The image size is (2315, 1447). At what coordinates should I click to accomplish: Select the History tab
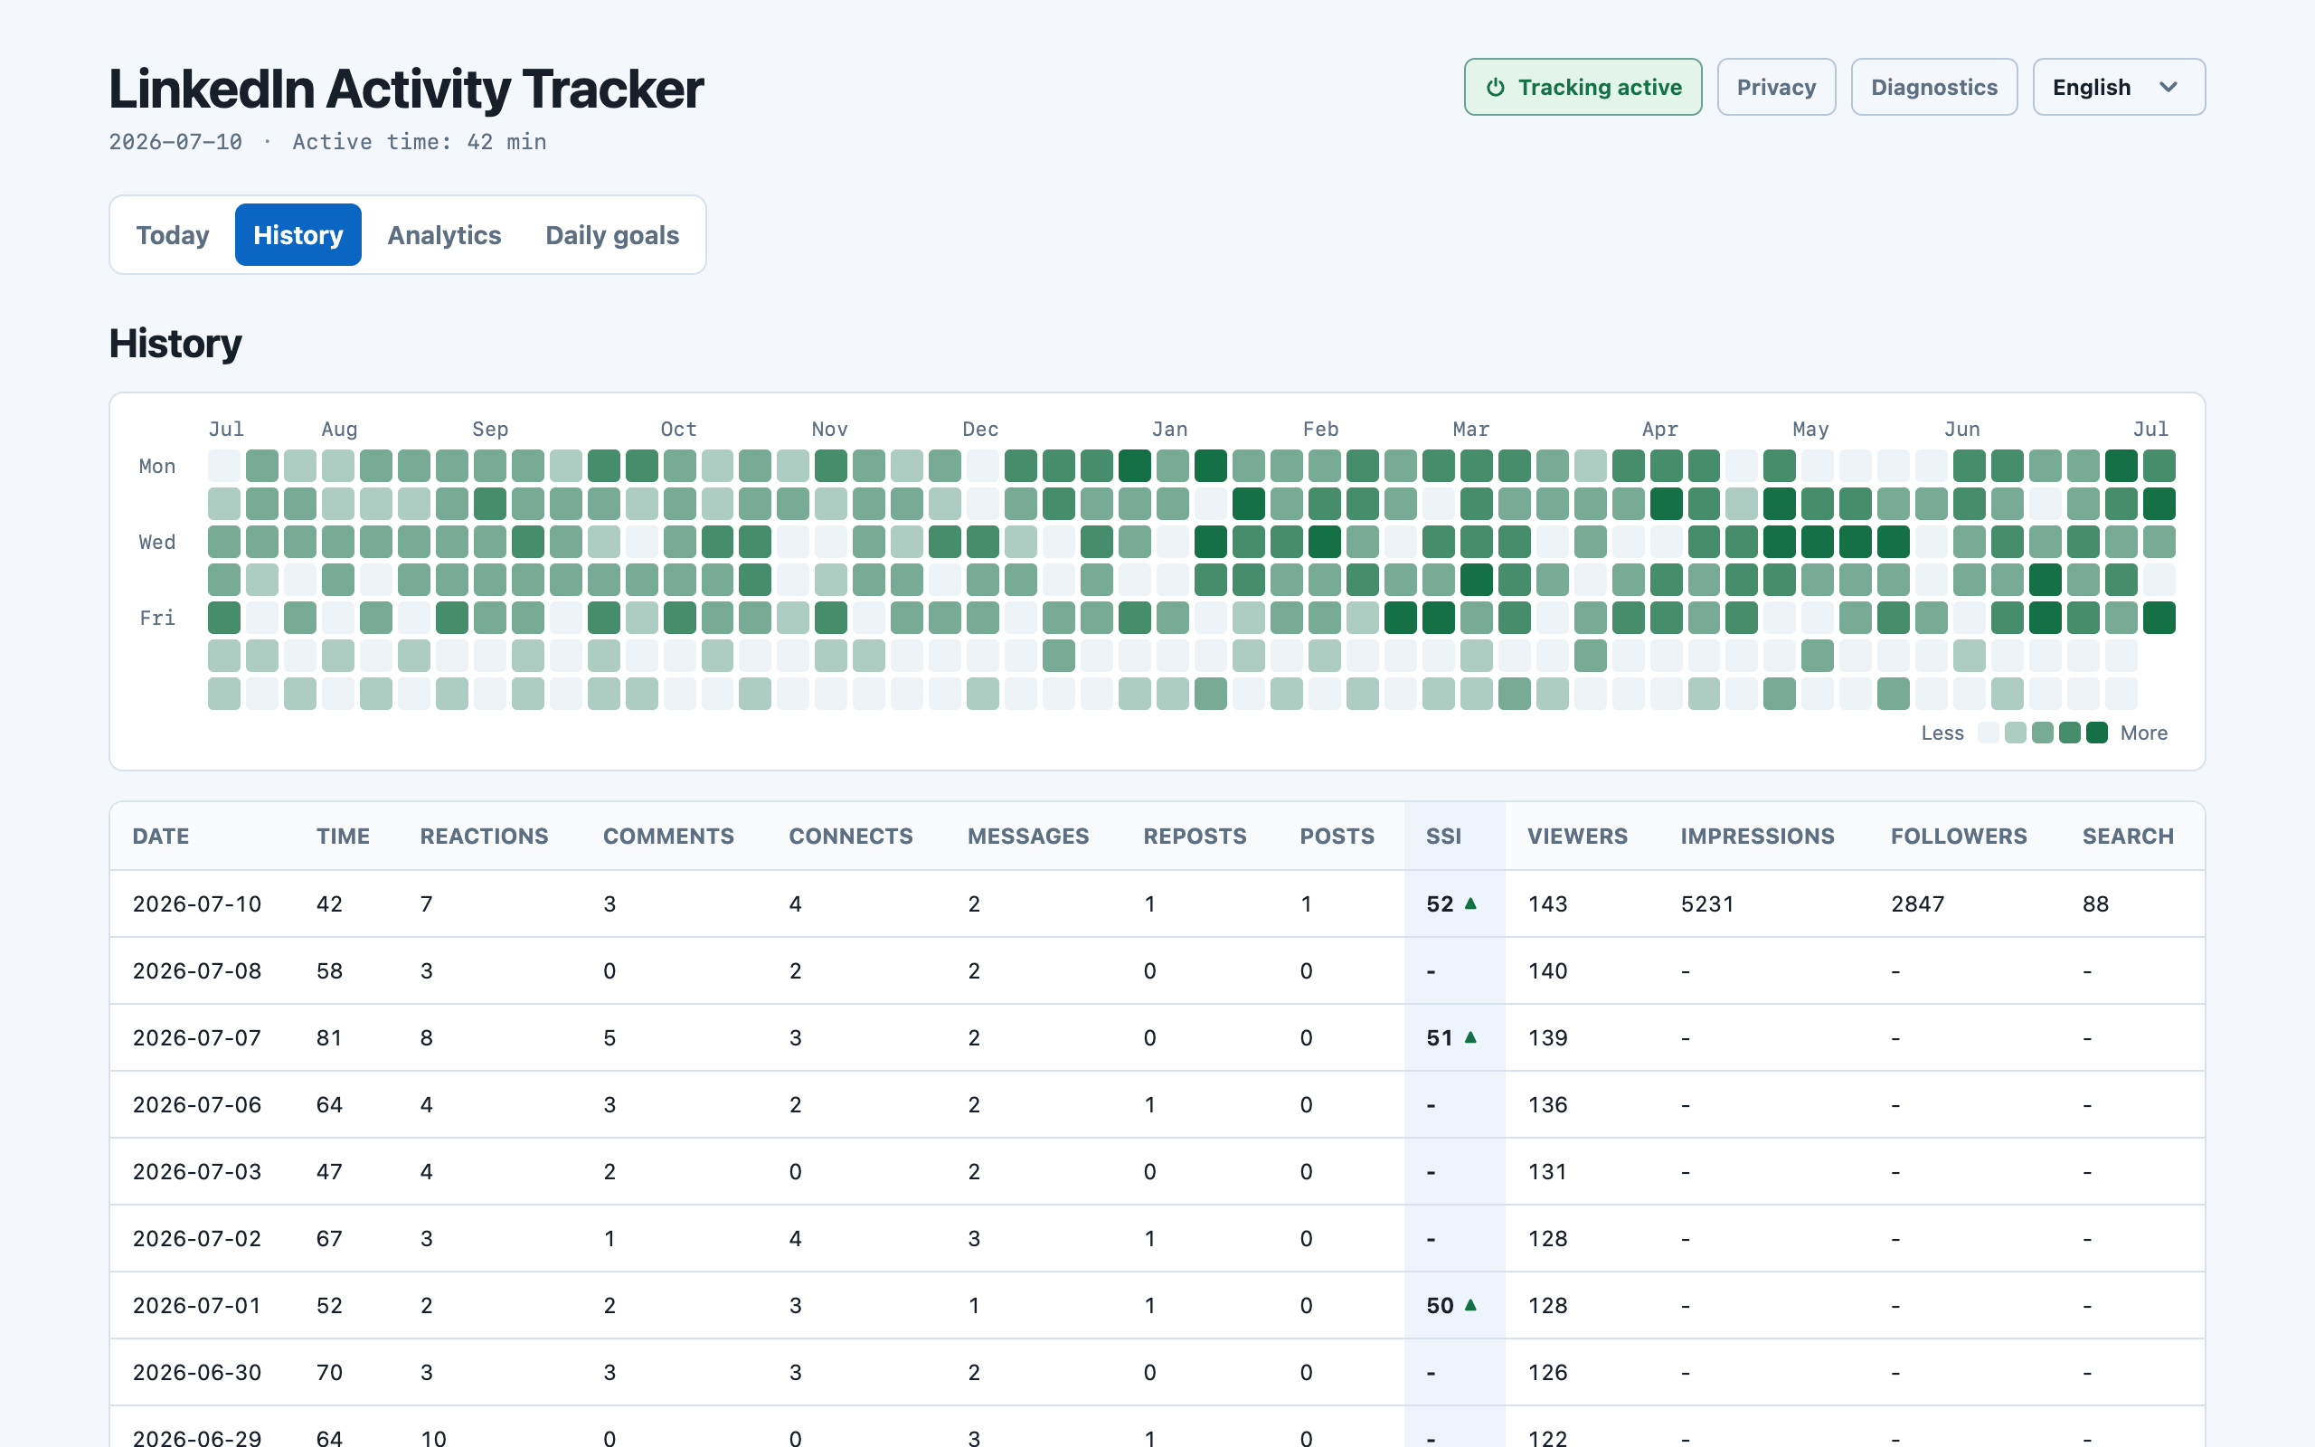pyautogui.click(x=298, y=234)
